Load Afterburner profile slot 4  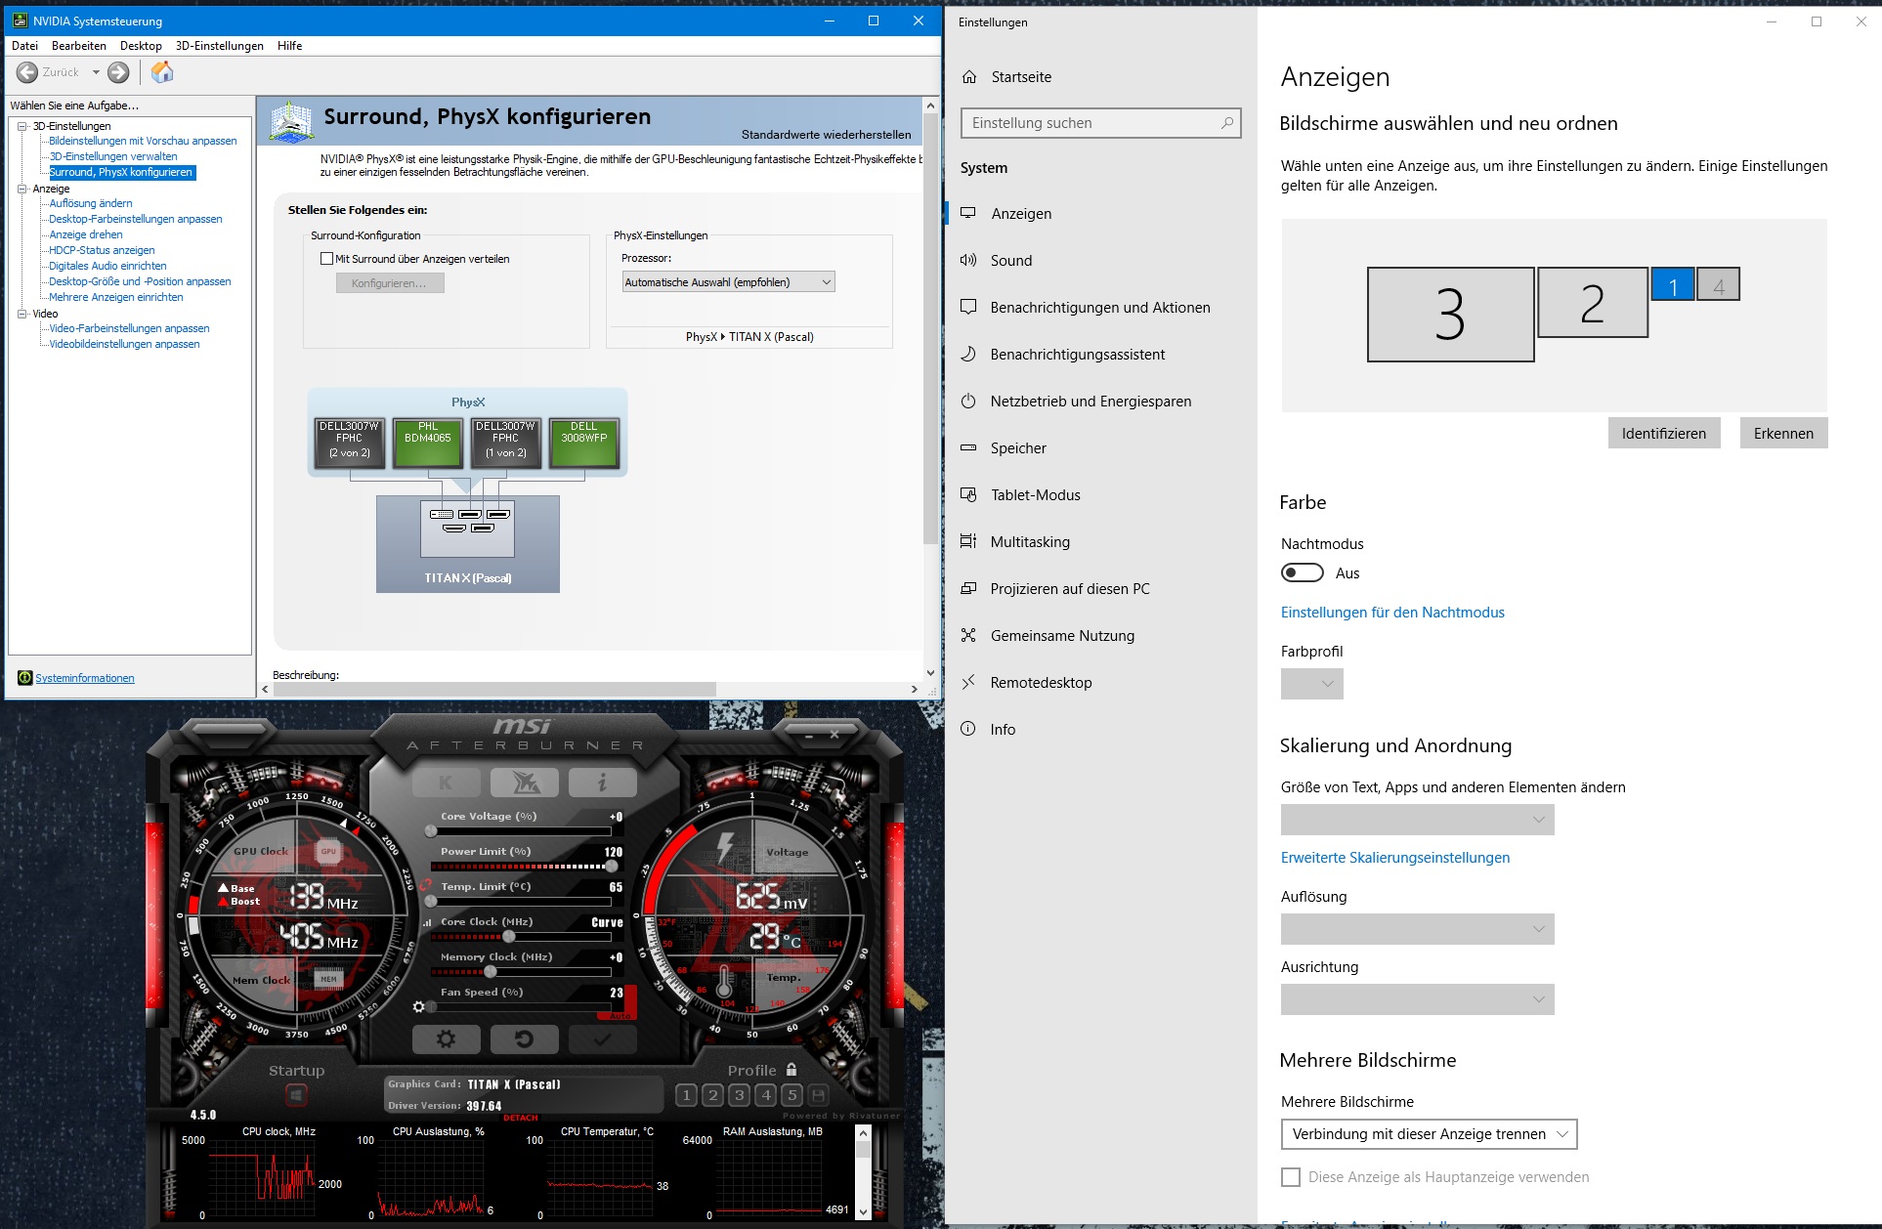pyautogui.click(x=766, y=1095)
